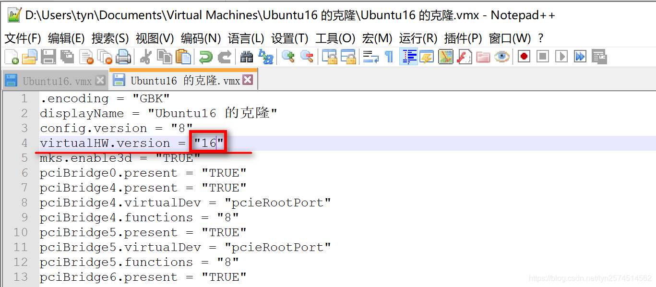Open the 窗口(W) menu

[510, 38]
